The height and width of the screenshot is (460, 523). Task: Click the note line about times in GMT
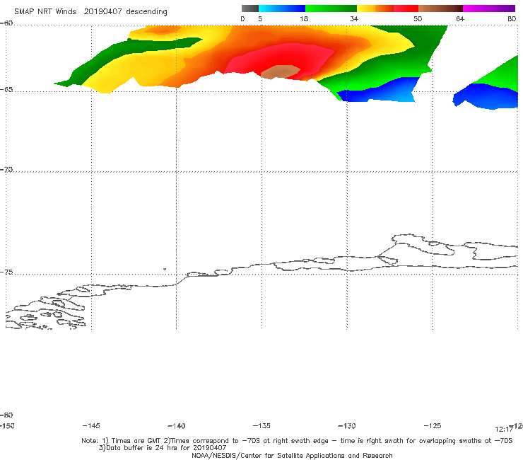[297, 441]
